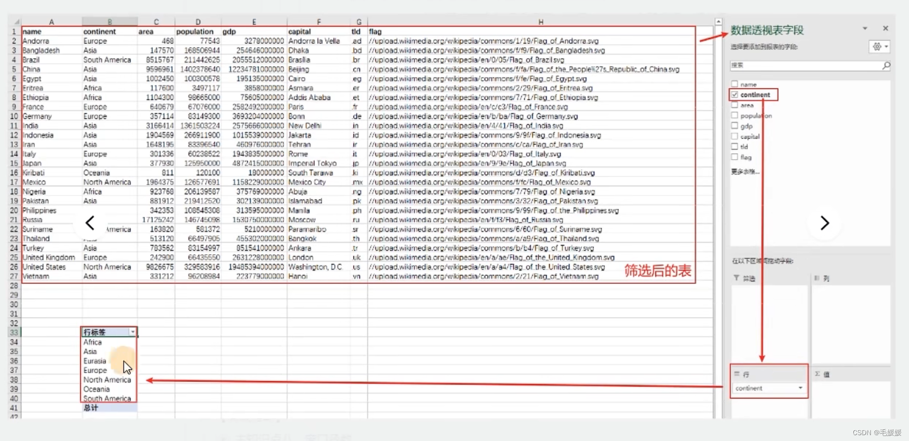Check the gdp field checkbox

click(735, 126)
